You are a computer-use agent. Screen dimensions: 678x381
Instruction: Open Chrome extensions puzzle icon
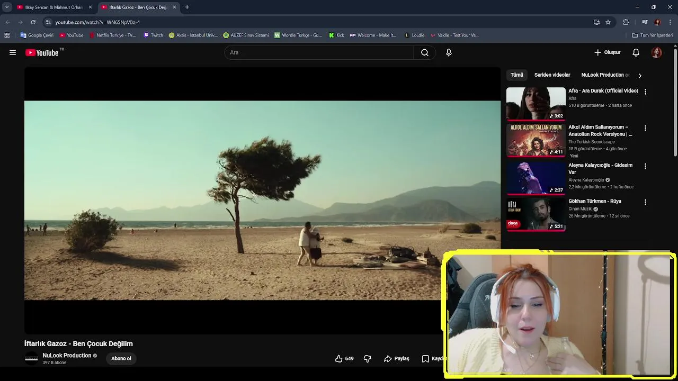626,22
